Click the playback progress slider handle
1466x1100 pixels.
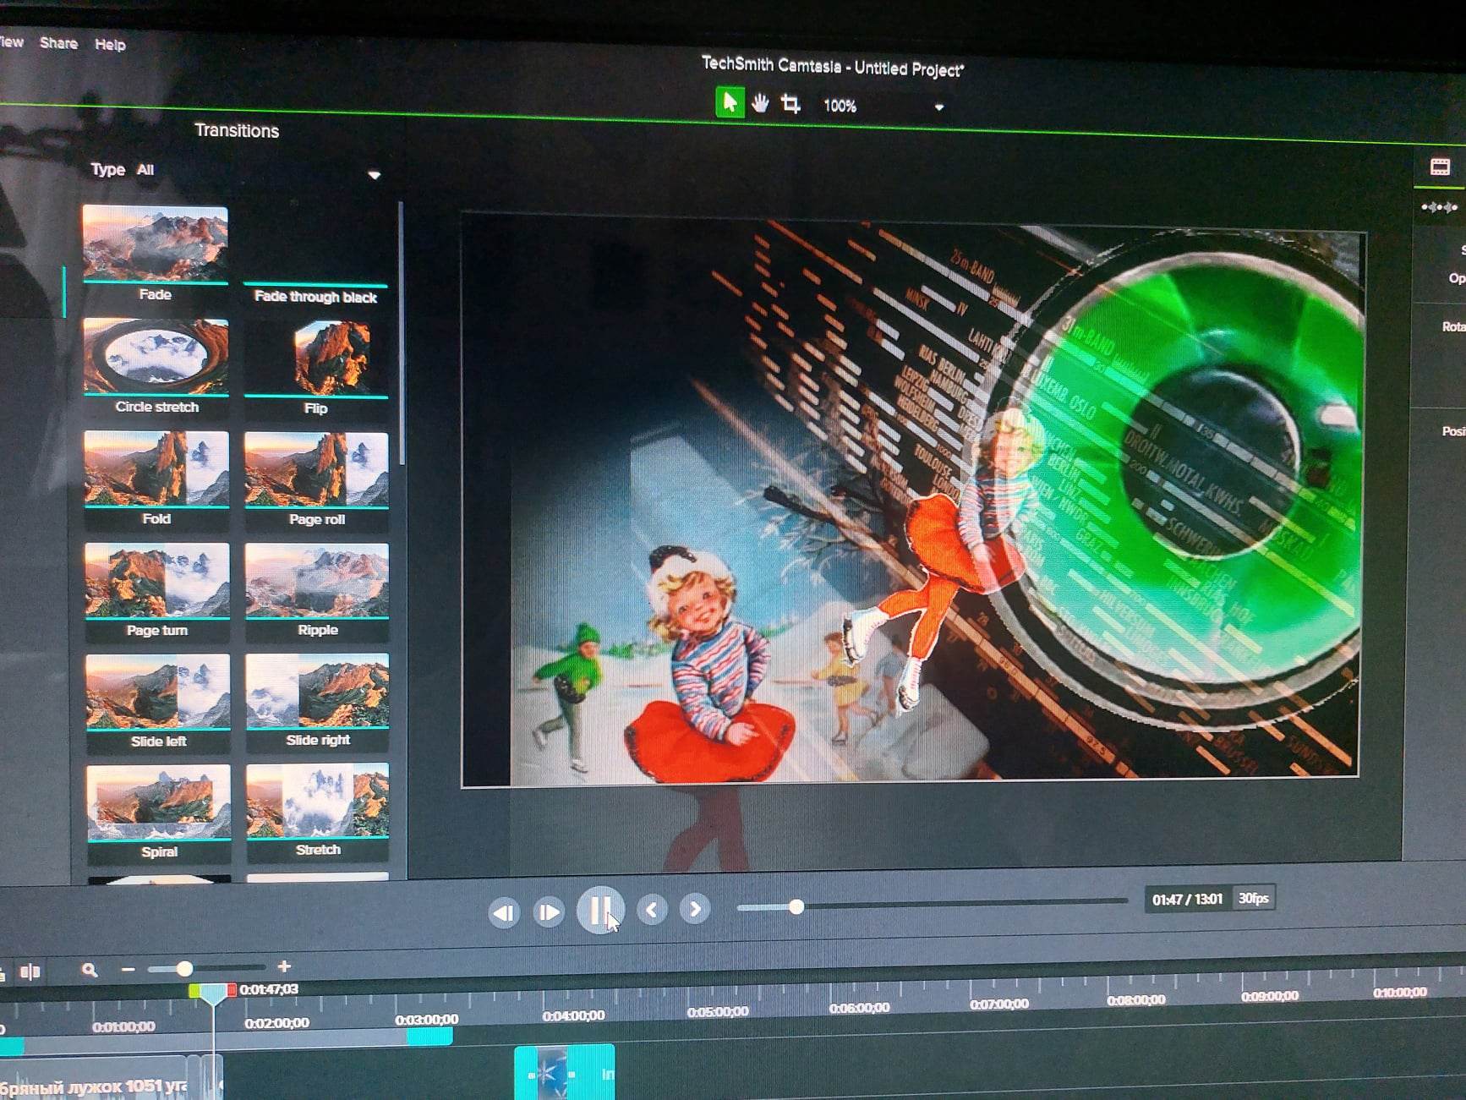796,906
